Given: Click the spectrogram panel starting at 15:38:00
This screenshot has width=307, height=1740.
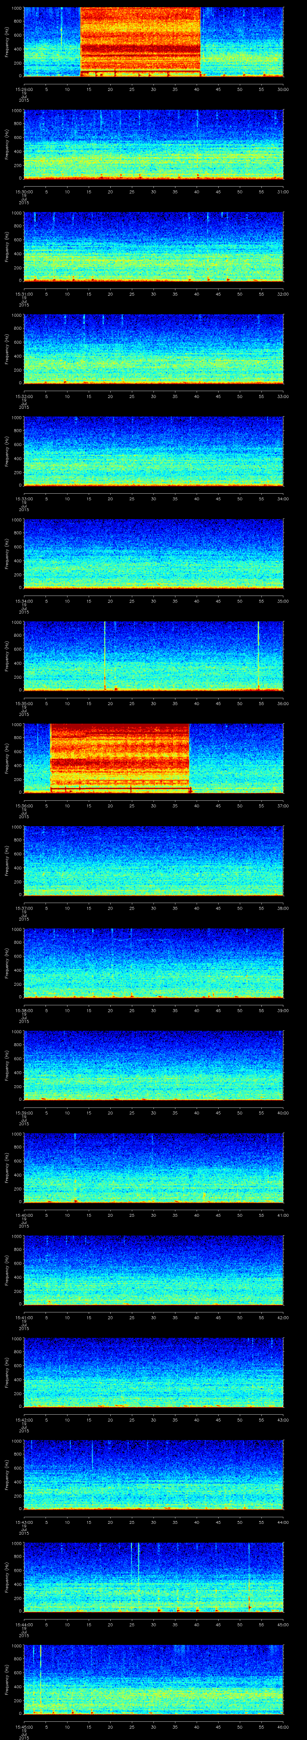Looking at the screenshot, I should click(x=154, y=963).
